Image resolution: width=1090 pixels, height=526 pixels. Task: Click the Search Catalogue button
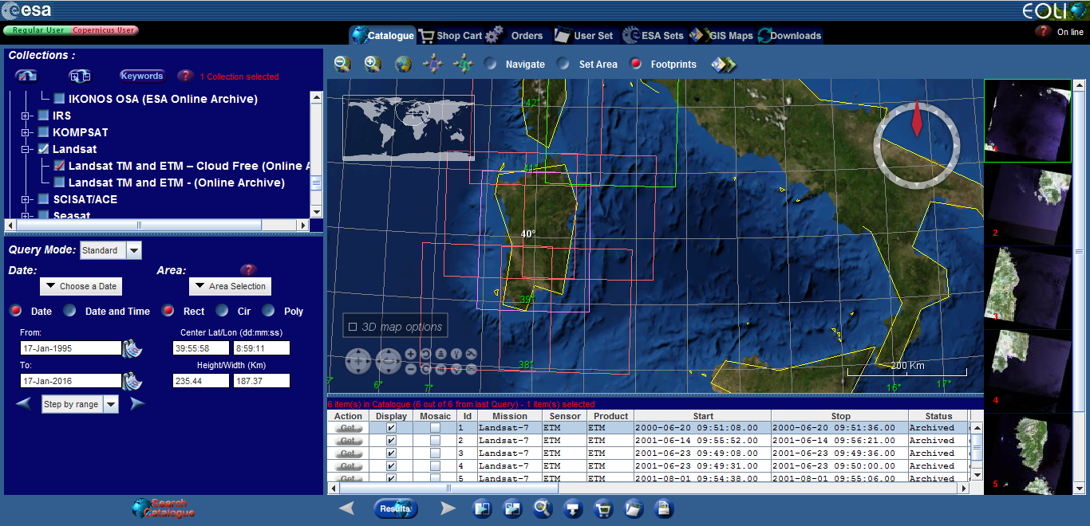164,508
